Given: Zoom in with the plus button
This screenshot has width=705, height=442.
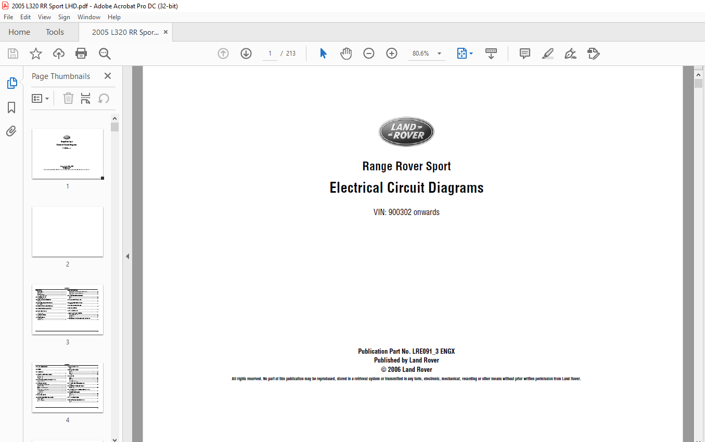Looking at the screenshot, I should coord(392,53).
